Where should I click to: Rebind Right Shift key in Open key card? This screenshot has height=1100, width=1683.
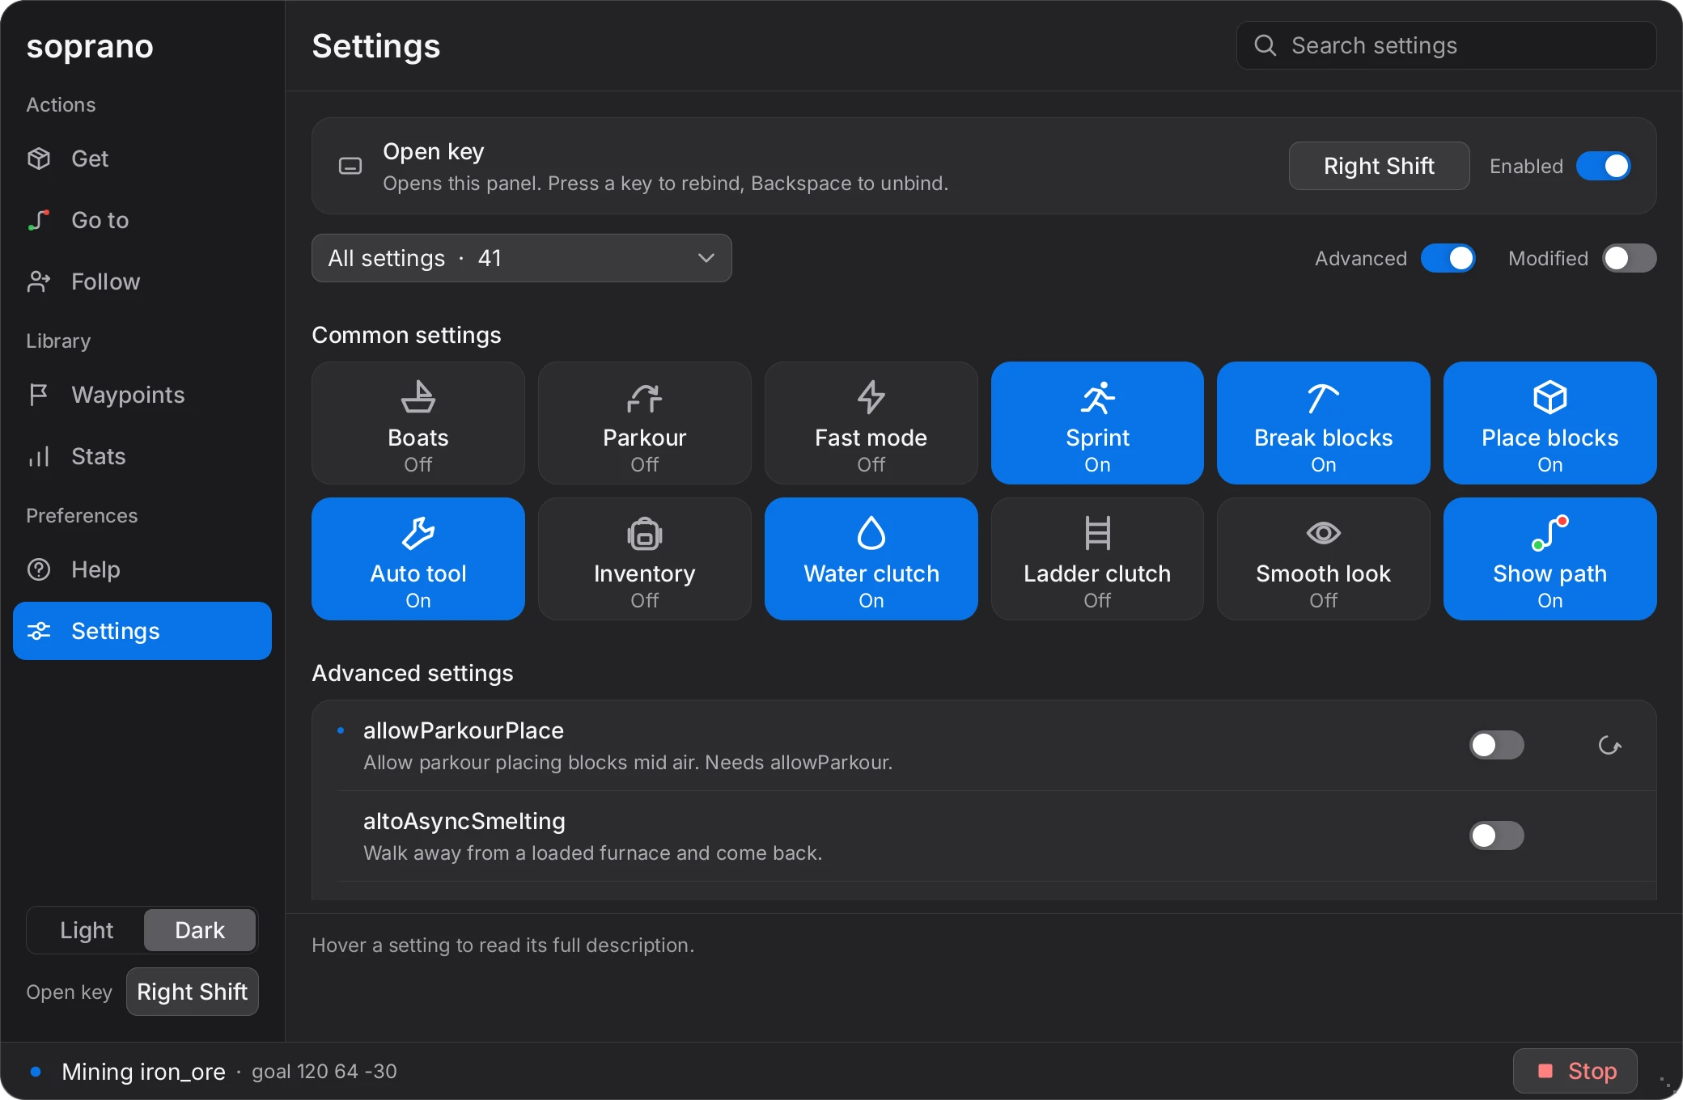(x=1379, y=166)
